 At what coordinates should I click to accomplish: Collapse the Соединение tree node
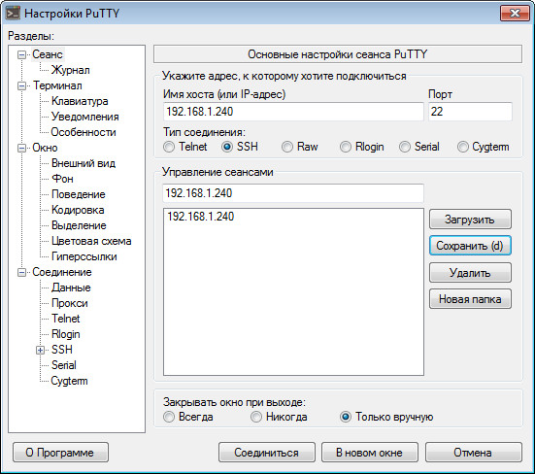tap(21, 272)
